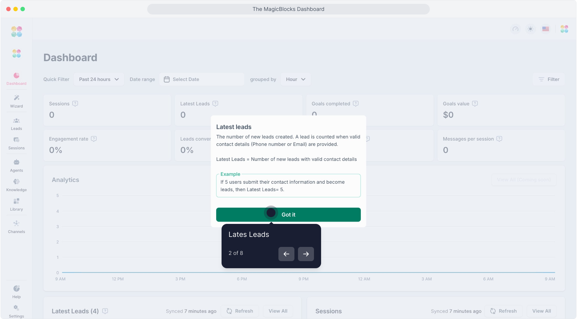Click the Goals value help icon
The image size is (577, 319).
coord(475,104)
